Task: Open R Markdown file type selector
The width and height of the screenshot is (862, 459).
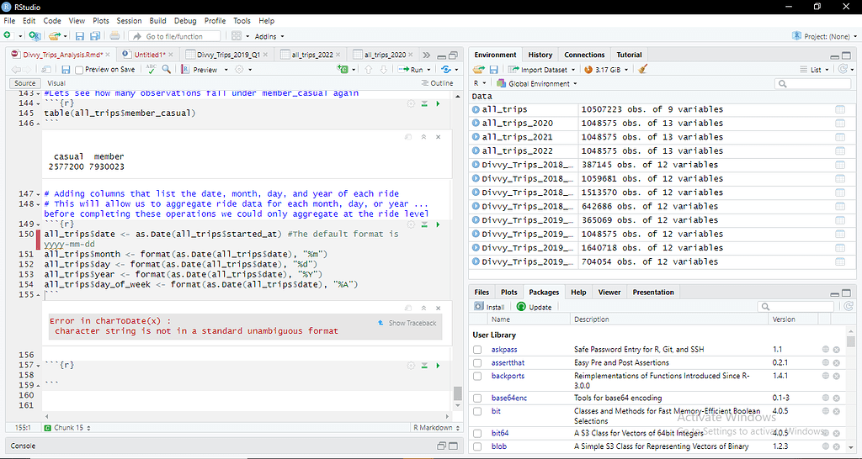Action: point(437,428)
